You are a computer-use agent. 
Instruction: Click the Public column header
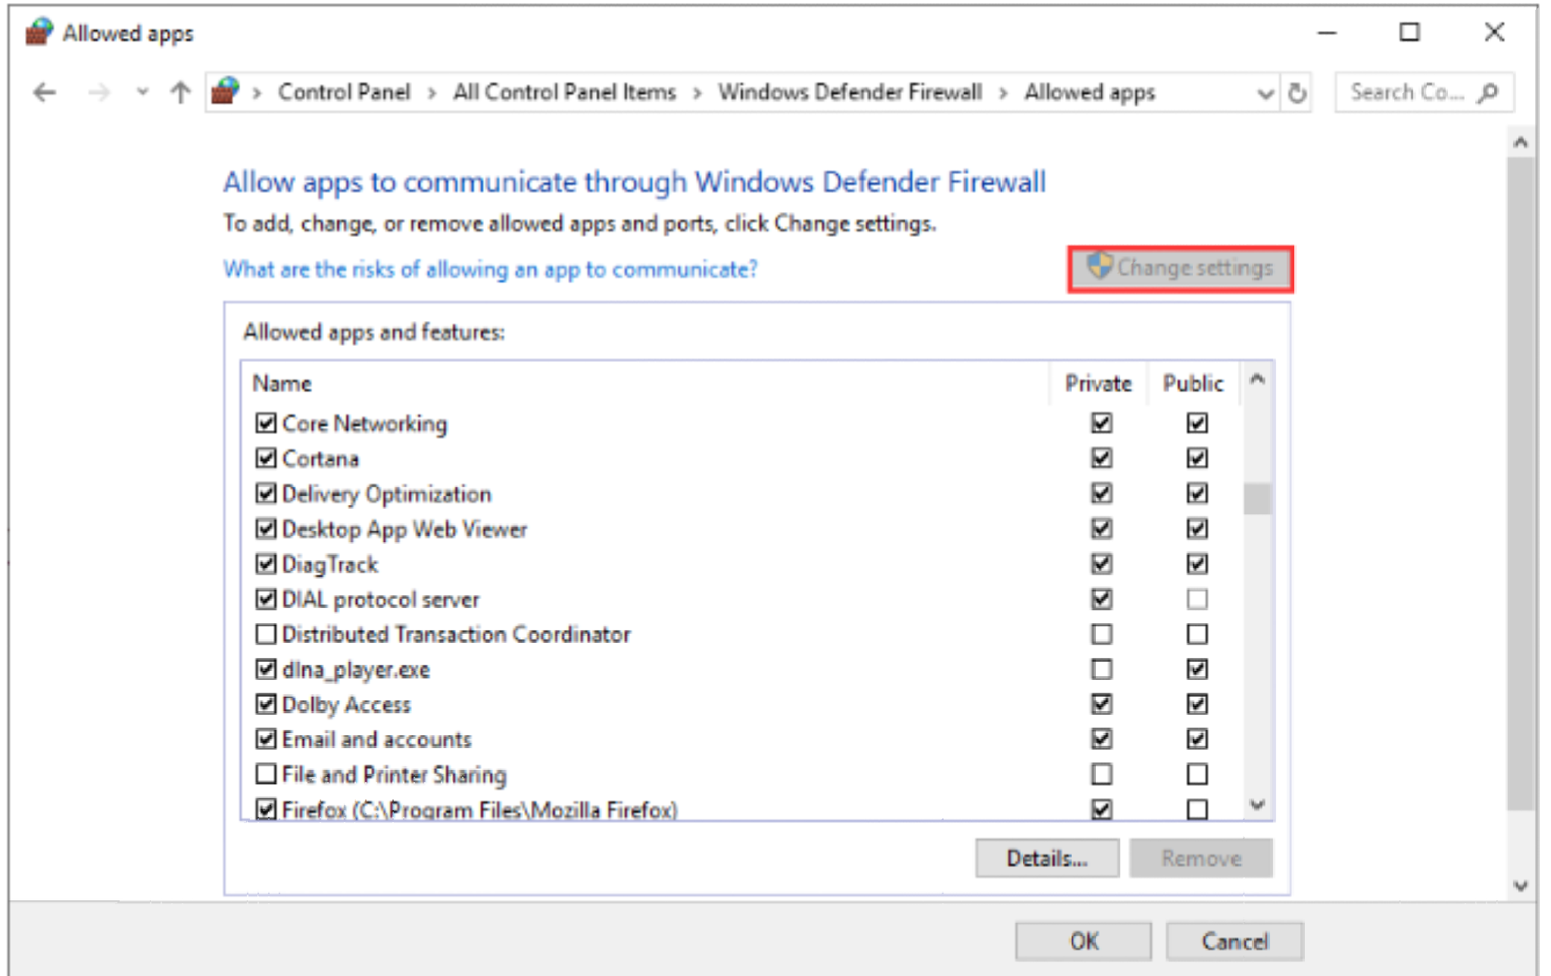[1194, 384]
